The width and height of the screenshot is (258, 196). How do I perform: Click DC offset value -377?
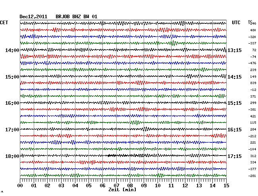tap(252, 169)
